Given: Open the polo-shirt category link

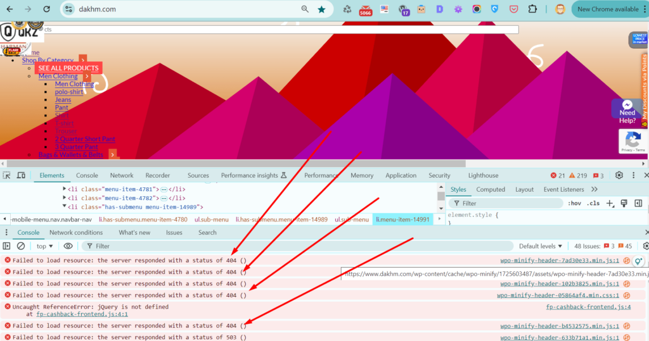Looking at the screenshot, I should 69,92.
